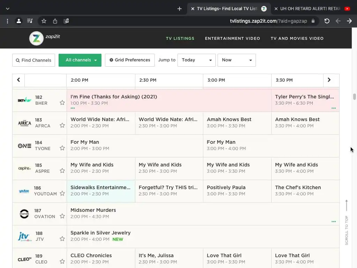
Task: Favorite channel 187 OVATION with the star
Action: pos(62,216)
